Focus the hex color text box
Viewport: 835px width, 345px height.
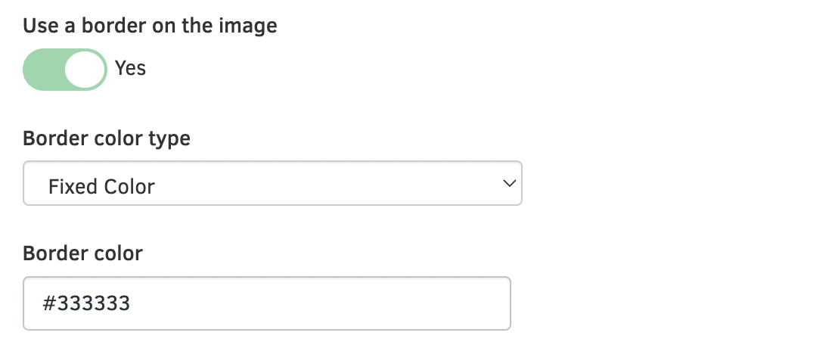tap(266, 303)
